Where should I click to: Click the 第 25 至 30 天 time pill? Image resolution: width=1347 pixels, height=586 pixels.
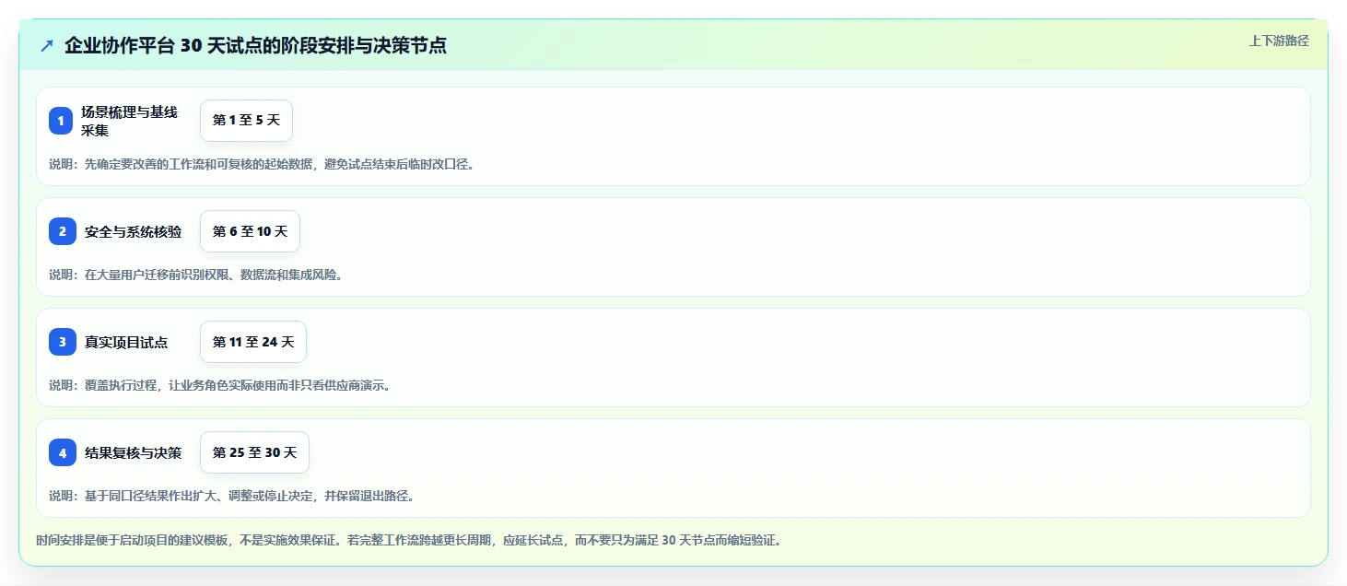254,452
